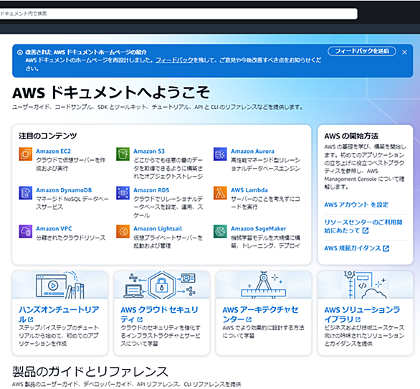The height and width of the screenshot is (389, 420).
Task: Click the Amazon DynamoDB blue icon
Action: point(26,193)
